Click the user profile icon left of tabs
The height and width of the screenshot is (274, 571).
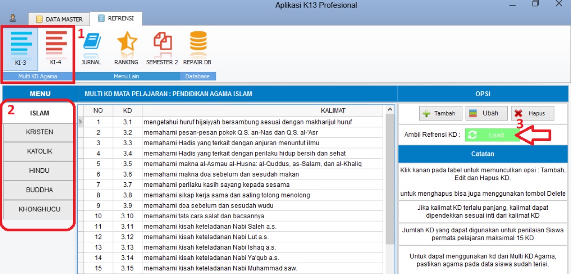[x=13, y=18]
